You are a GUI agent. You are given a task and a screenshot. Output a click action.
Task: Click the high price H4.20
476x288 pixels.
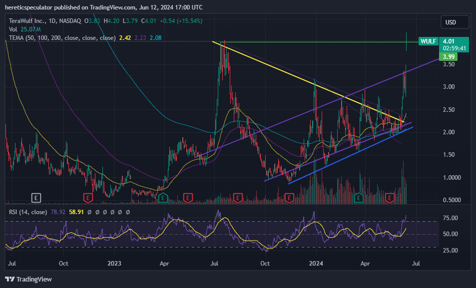click(111, 21)
